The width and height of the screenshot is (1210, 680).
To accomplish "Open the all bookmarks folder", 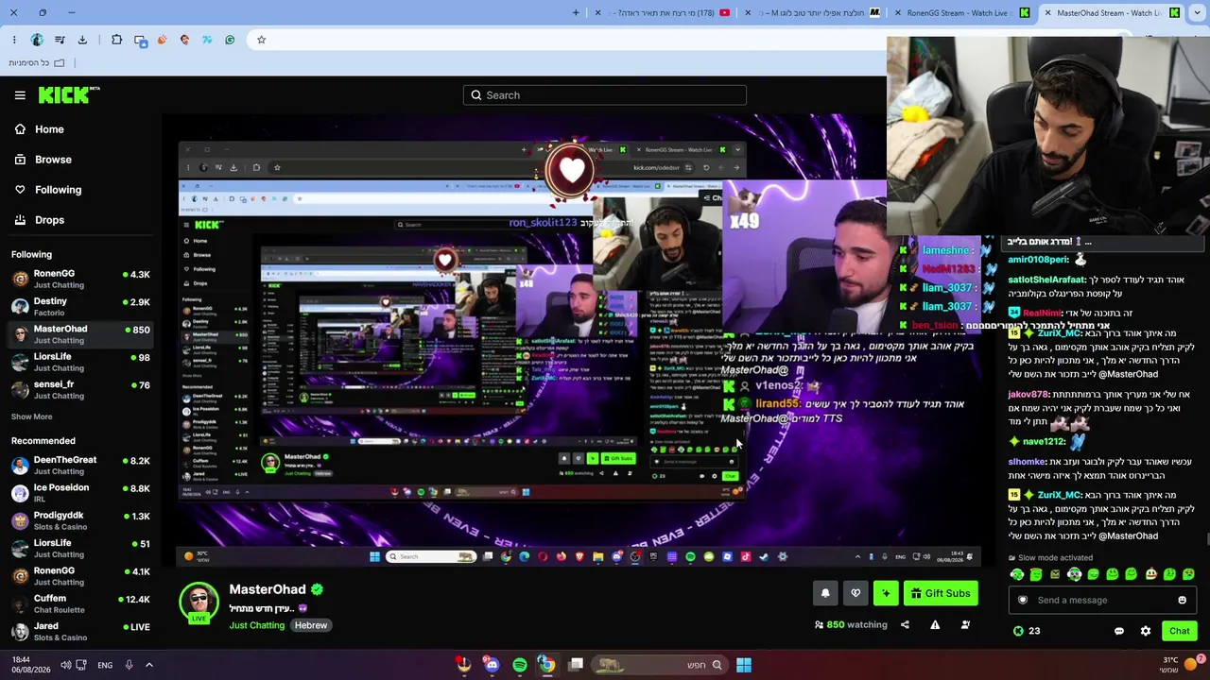I will coord(37,62).
